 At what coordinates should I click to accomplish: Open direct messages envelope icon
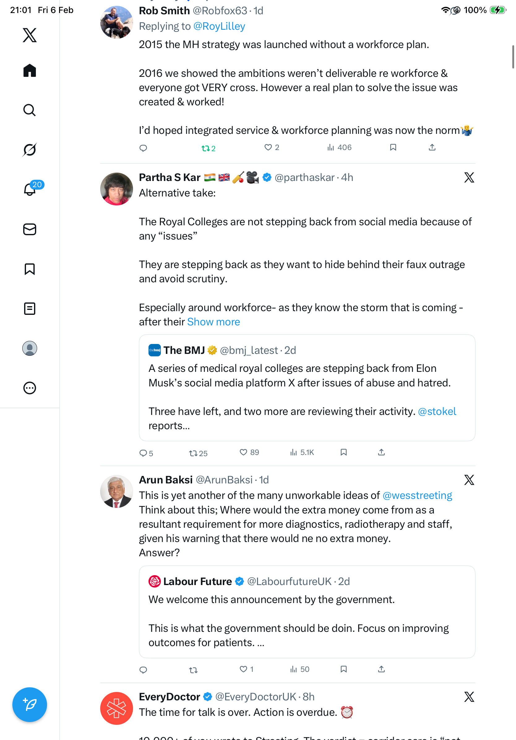(30, 230)
